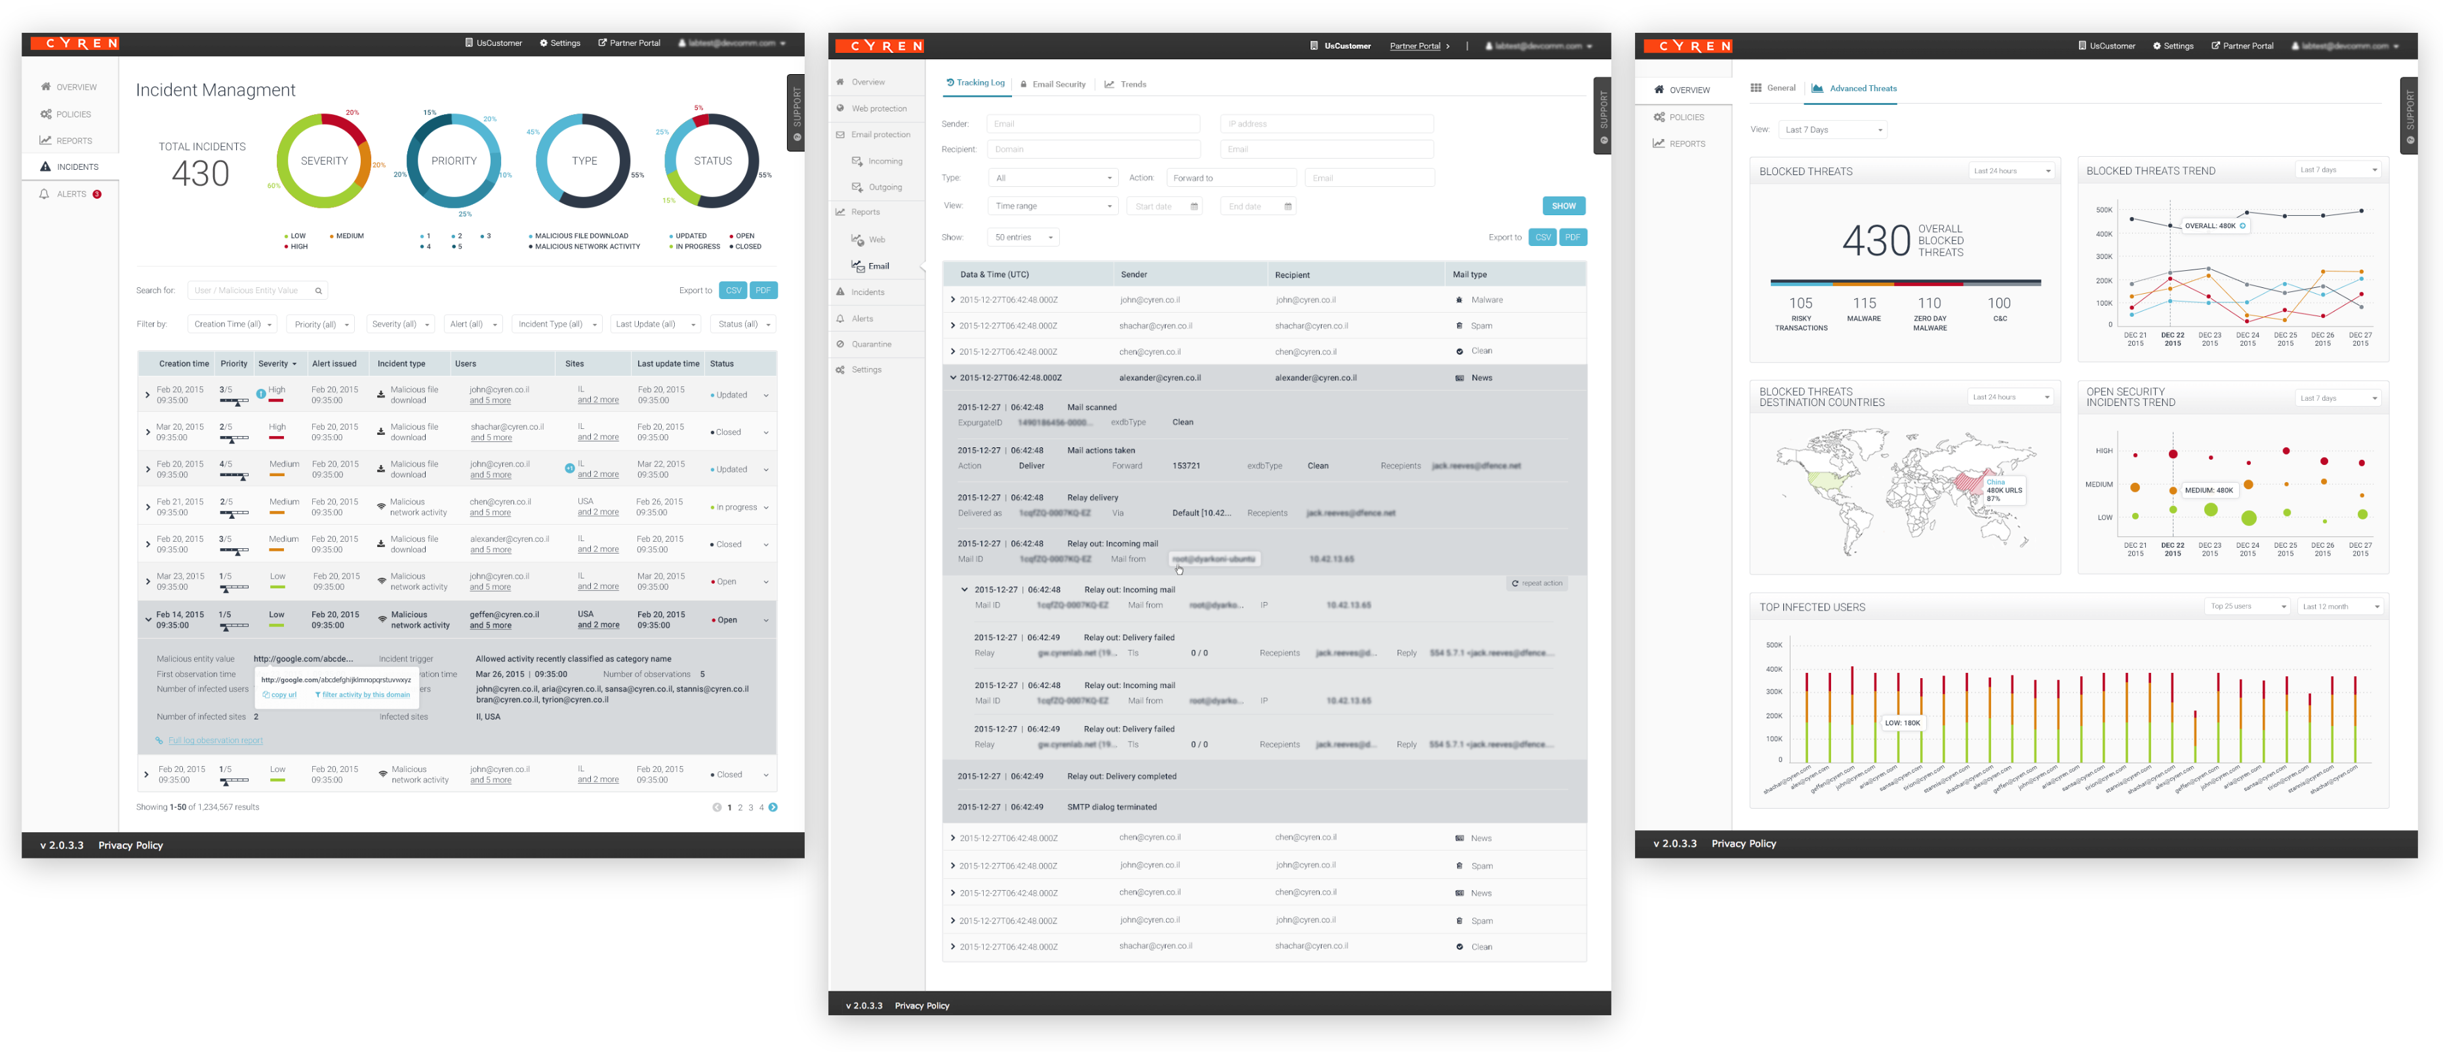Click Alerts bell icon in Incident Management sidebar
The width and height of the screenshot is (2443, 1052).
(x=45, y=193)
